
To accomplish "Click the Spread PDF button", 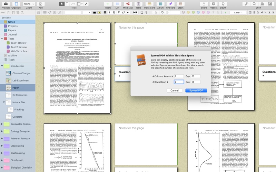I will point(196,90).
